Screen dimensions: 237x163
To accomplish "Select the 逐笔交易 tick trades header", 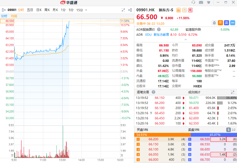I will coord(143,92).
